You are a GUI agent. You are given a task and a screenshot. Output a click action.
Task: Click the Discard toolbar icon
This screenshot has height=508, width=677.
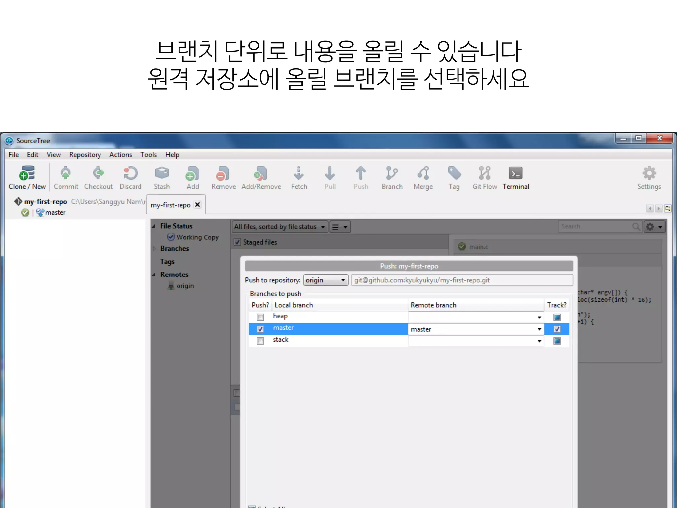click(x=130, y=173)
